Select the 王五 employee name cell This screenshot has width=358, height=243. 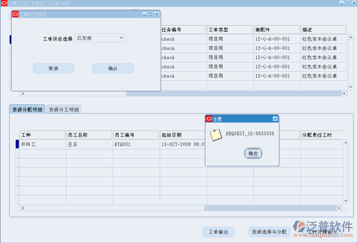click(x=89, y=145)
